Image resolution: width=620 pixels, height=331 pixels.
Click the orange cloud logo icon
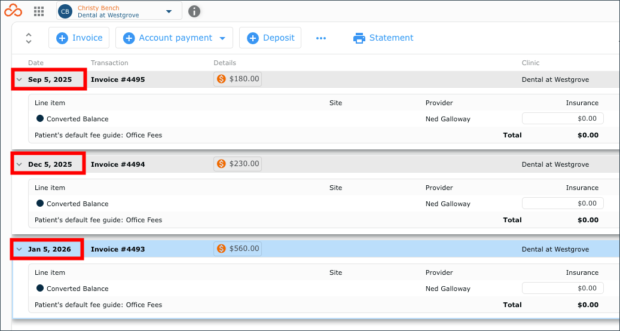point(13,11)
